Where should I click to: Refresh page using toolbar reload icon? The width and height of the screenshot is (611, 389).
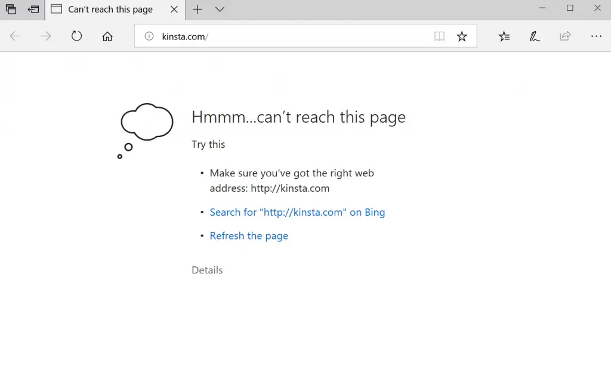[76, 36]
